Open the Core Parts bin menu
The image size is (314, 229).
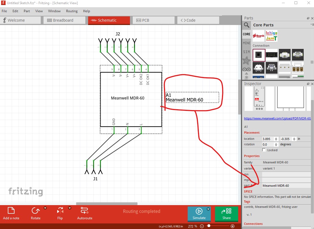coord(312,25)
